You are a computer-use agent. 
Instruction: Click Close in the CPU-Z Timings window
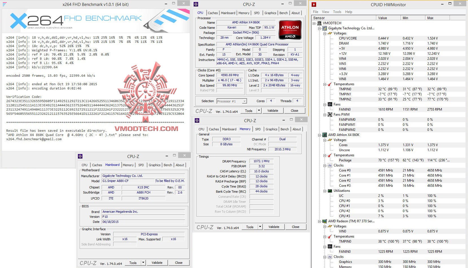point(296,227)
